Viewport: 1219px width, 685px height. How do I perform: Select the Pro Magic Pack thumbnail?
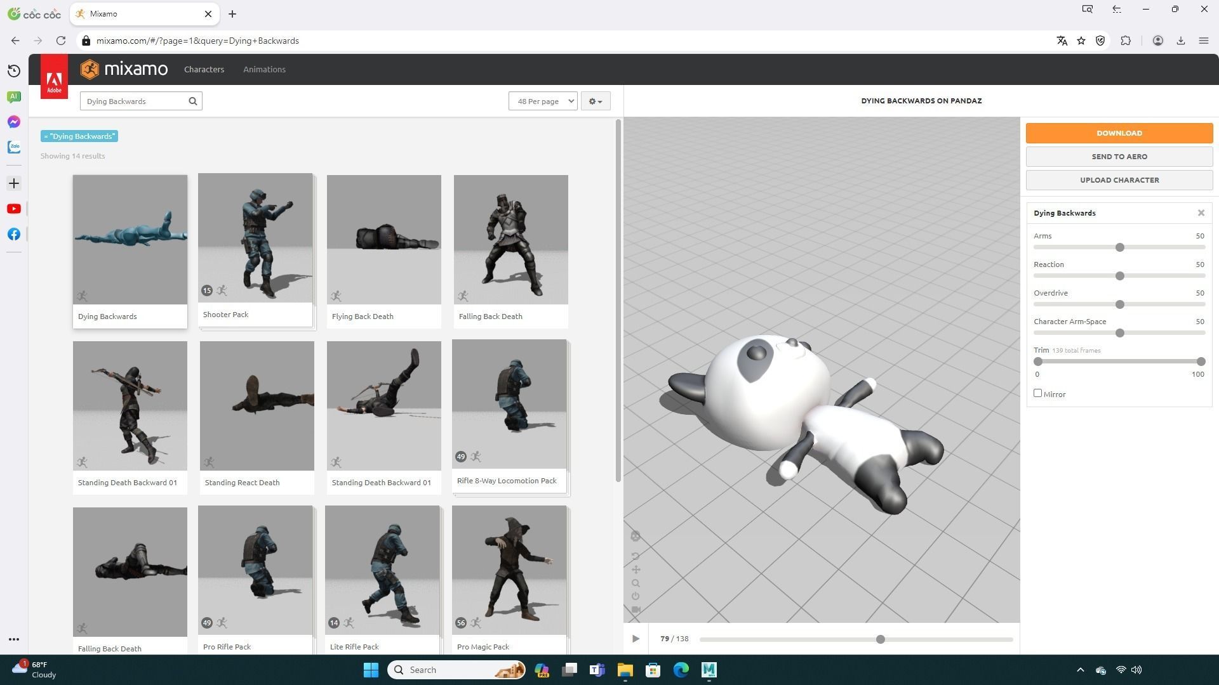tap(509, 570)
